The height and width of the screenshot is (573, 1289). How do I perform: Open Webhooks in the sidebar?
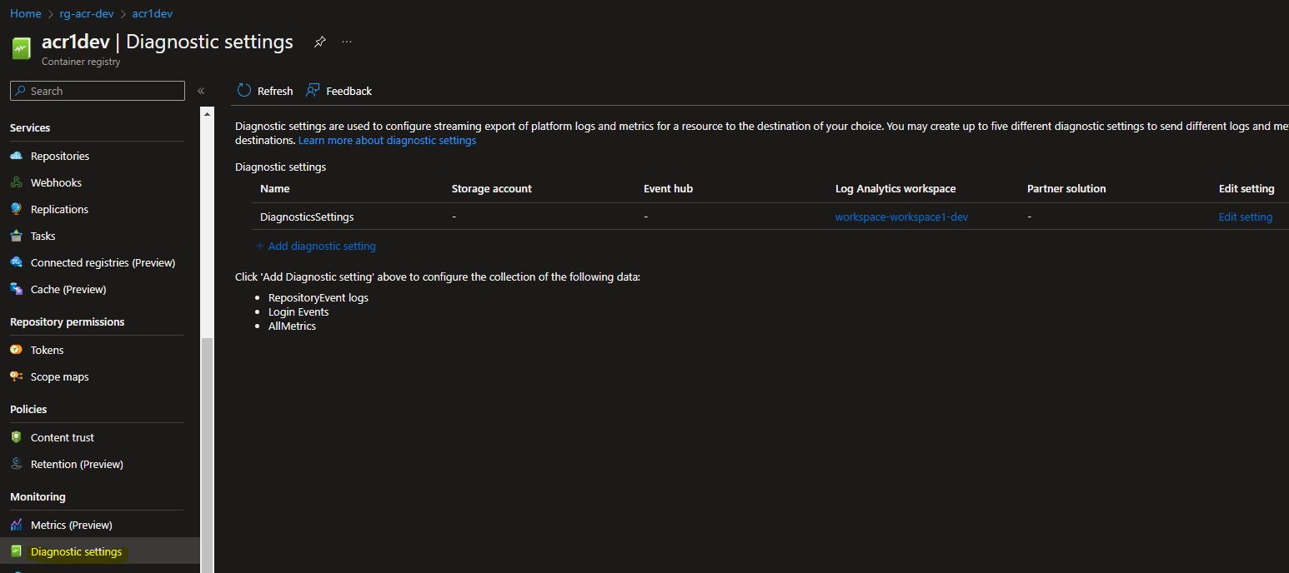click(56, 182)
